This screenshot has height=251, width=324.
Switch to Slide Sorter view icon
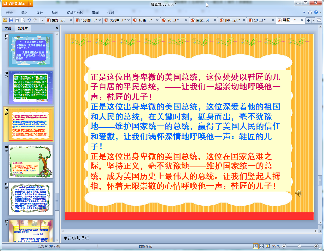point(262,246)
